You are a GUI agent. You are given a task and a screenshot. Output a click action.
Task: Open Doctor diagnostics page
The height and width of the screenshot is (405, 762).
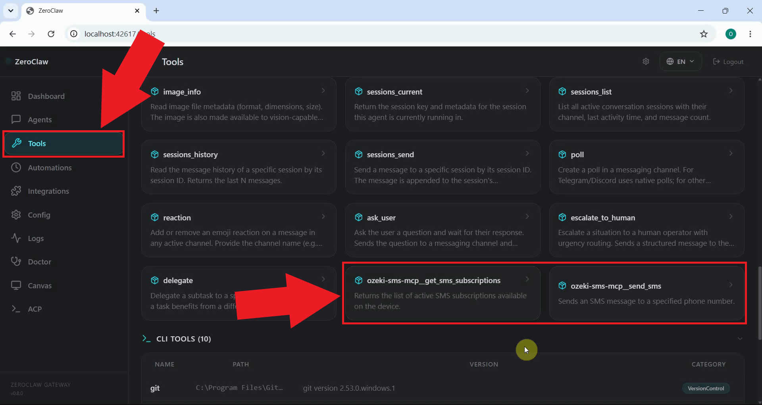click(63, 262)
